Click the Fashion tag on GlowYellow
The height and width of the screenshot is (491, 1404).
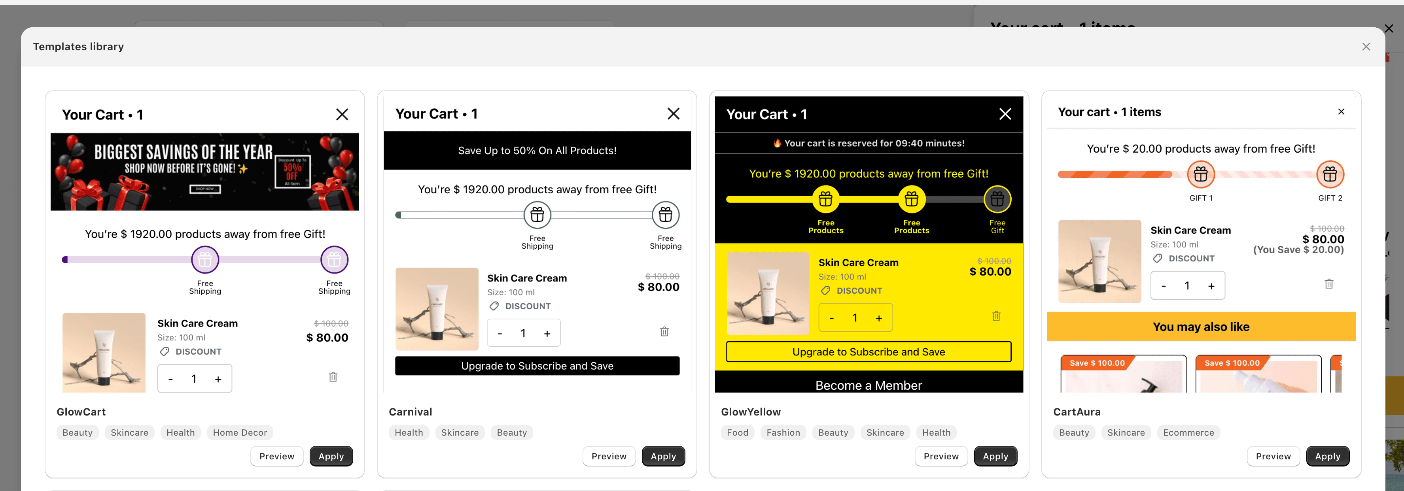(783, 433)
